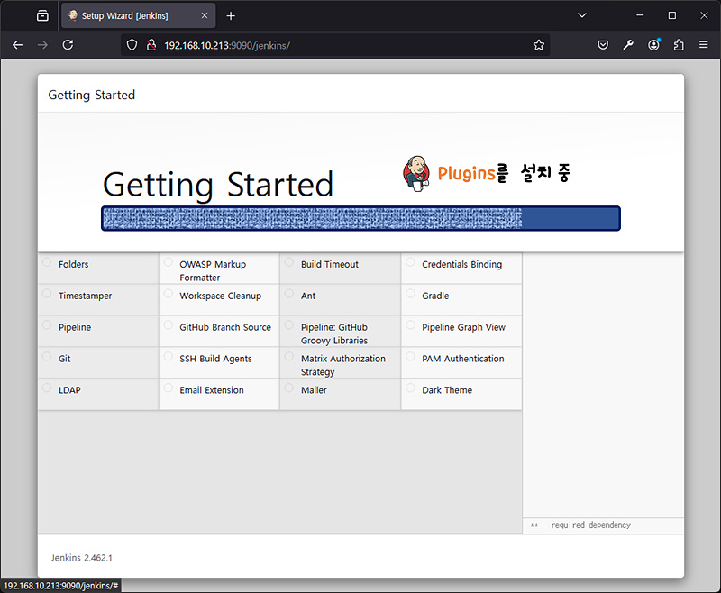Select the Build Timeout plugin name
The height and width of the screenshot is (593, 721).
(x=330, y=264)
